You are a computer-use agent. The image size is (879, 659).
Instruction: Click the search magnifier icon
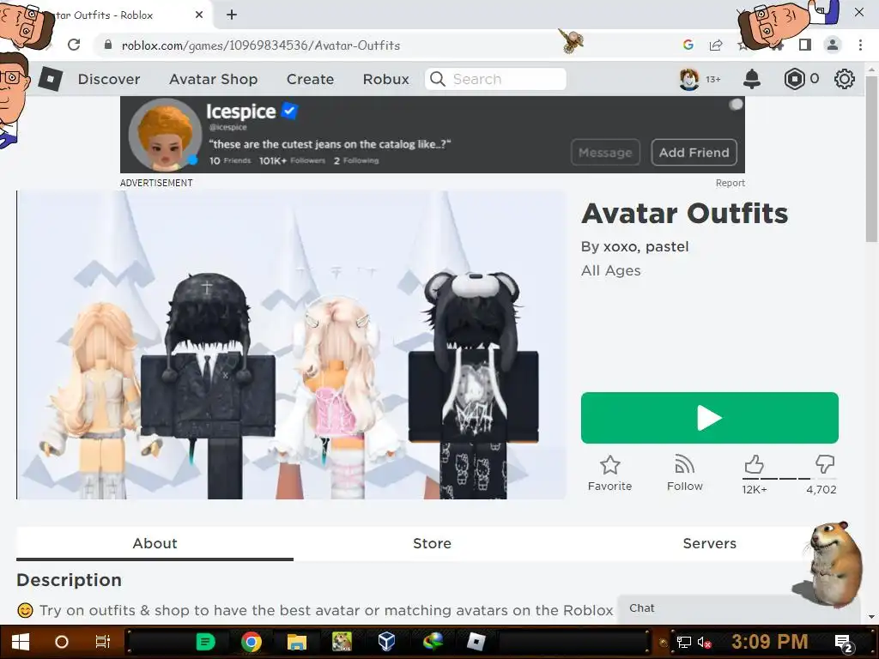point(438,79)
